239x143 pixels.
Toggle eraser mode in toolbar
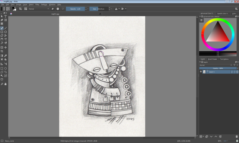53,9
